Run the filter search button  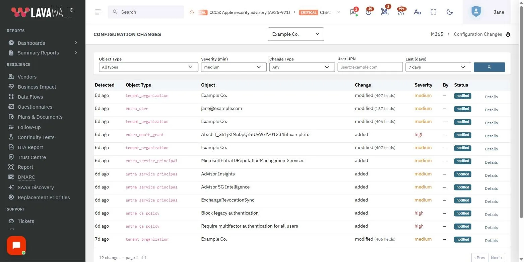[x=489, y=67]
